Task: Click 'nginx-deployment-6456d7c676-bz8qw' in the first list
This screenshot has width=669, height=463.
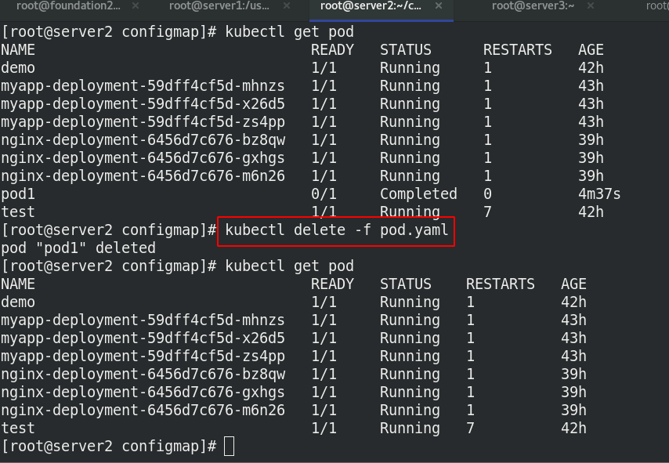Action: click(143, 140)
